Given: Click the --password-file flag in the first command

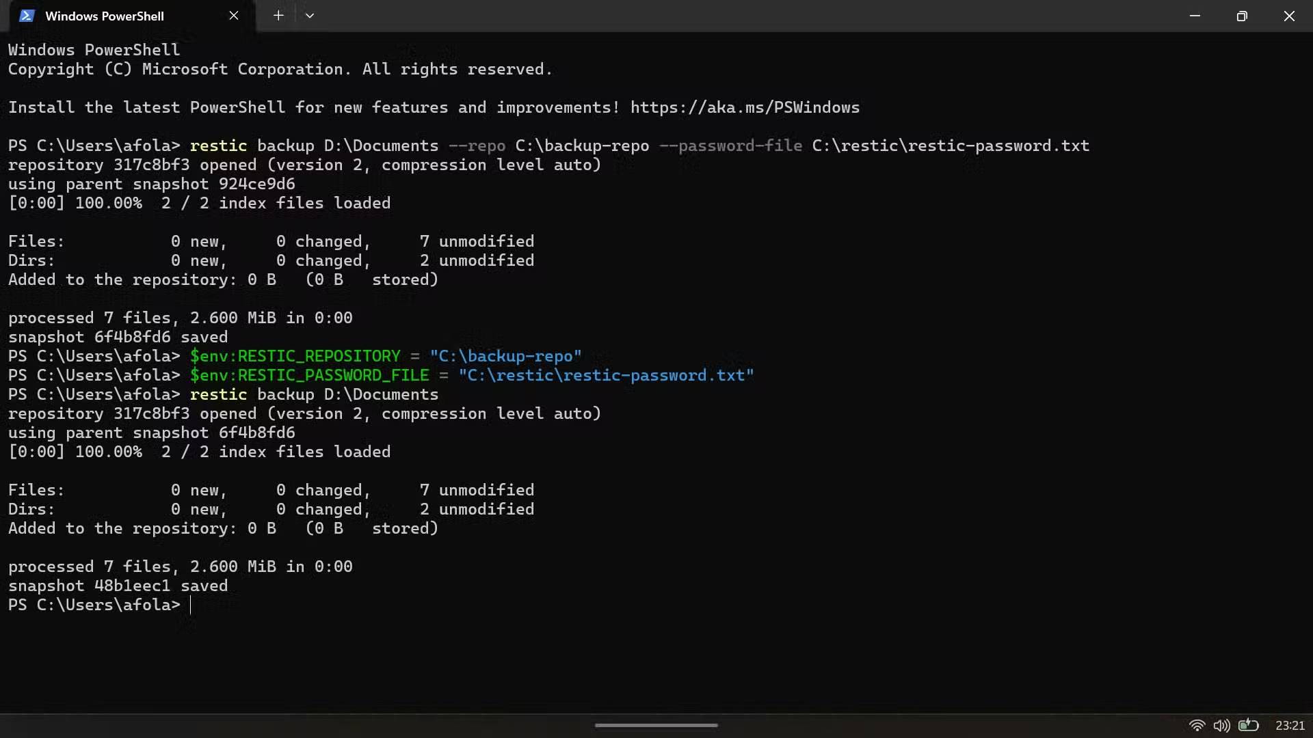Looking at the screenshot, I should (730, 146).
